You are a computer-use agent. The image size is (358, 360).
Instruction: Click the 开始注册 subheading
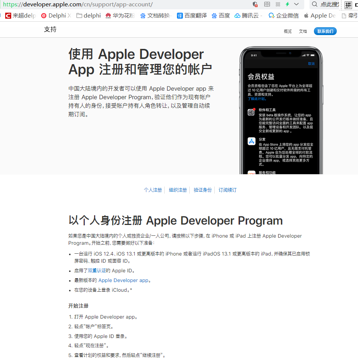click(x=78, y=306)
